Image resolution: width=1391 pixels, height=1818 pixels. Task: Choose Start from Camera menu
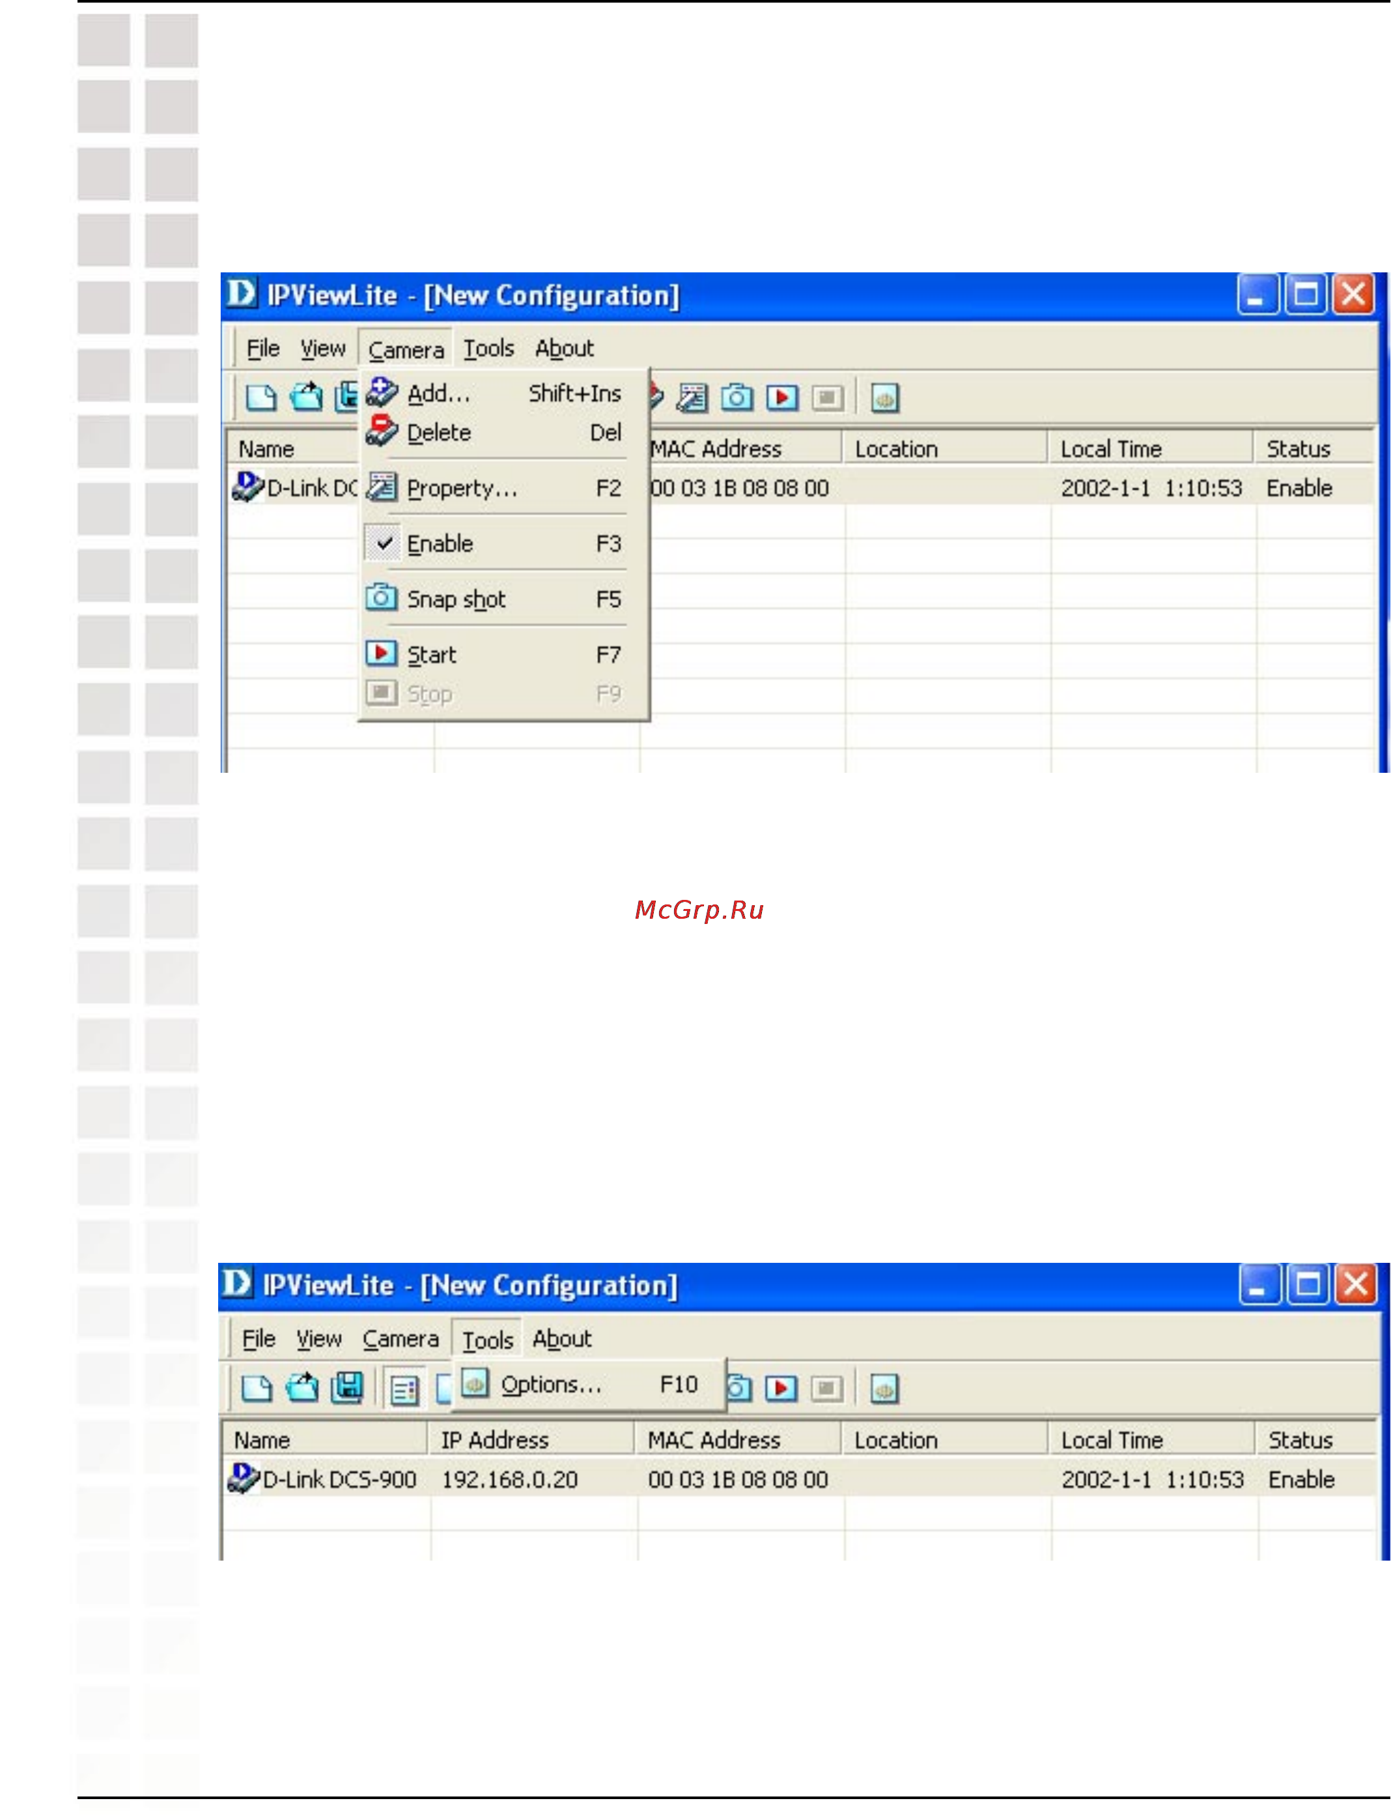coord(503,654)
